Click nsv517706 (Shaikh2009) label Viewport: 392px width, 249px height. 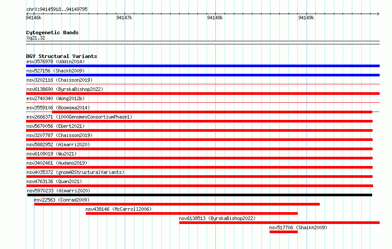pos(298,227)
